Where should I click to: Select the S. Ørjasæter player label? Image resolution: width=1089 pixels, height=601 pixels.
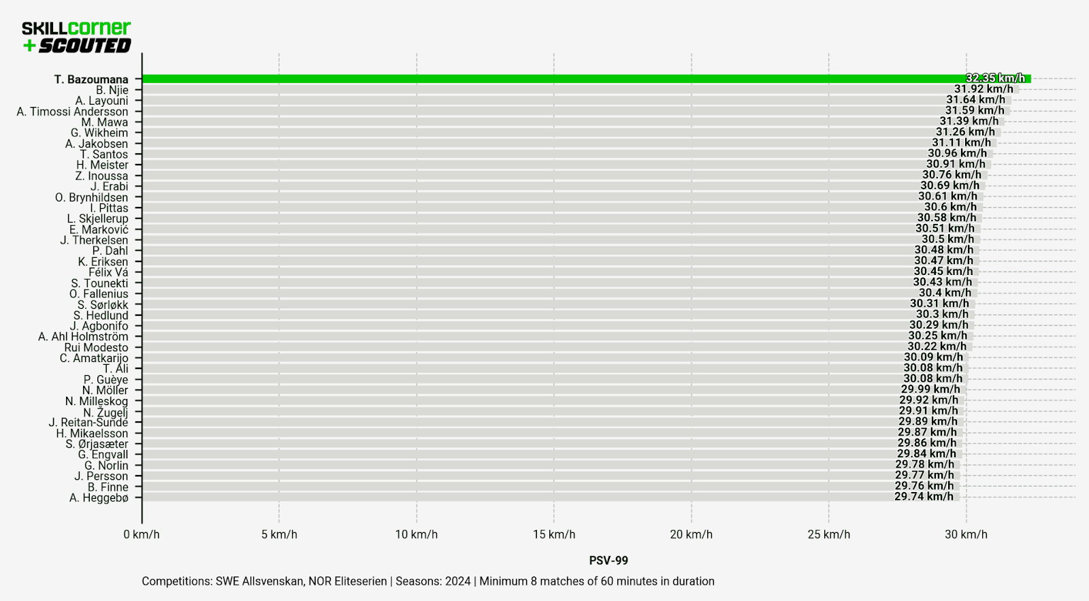click(x=97, y=444)
